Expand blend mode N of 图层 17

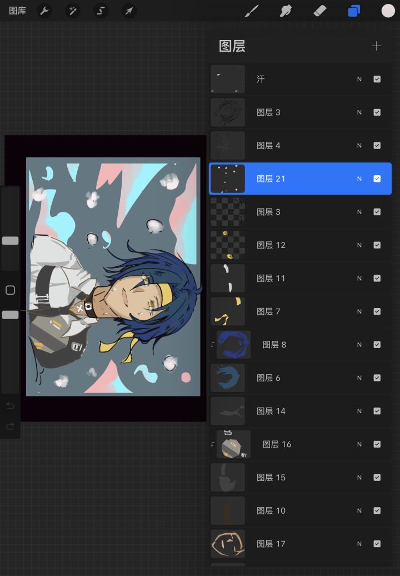(x=359, y=544)
